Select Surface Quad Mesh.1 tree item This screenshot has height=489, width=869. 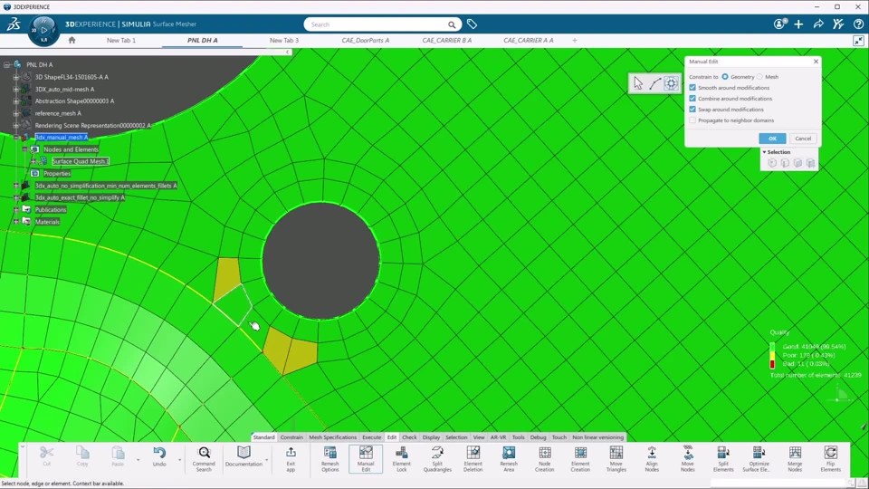[x=81, y=161]
